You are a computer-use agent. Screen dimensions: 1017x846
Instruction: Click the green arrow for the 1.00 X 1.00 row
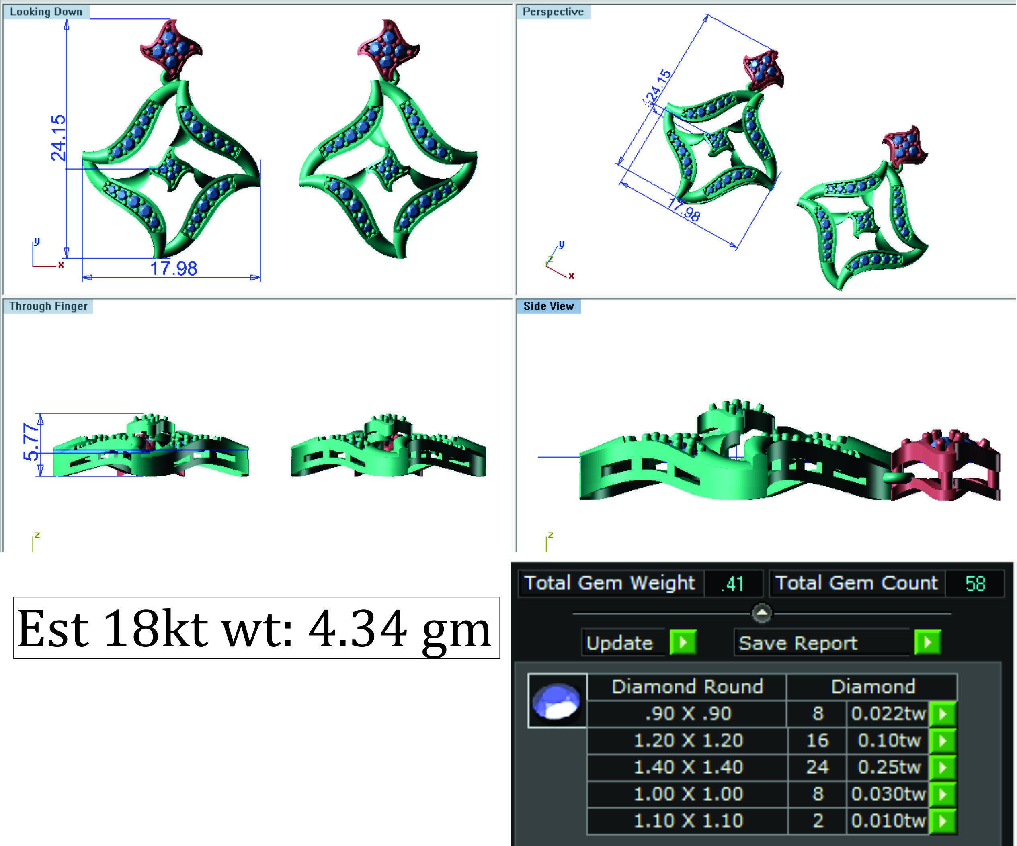coord(942,794)
